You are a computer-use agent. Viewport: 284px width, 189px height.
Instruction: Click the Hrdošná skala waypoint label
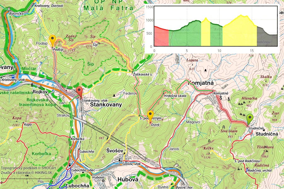click(x=175, y=96)
